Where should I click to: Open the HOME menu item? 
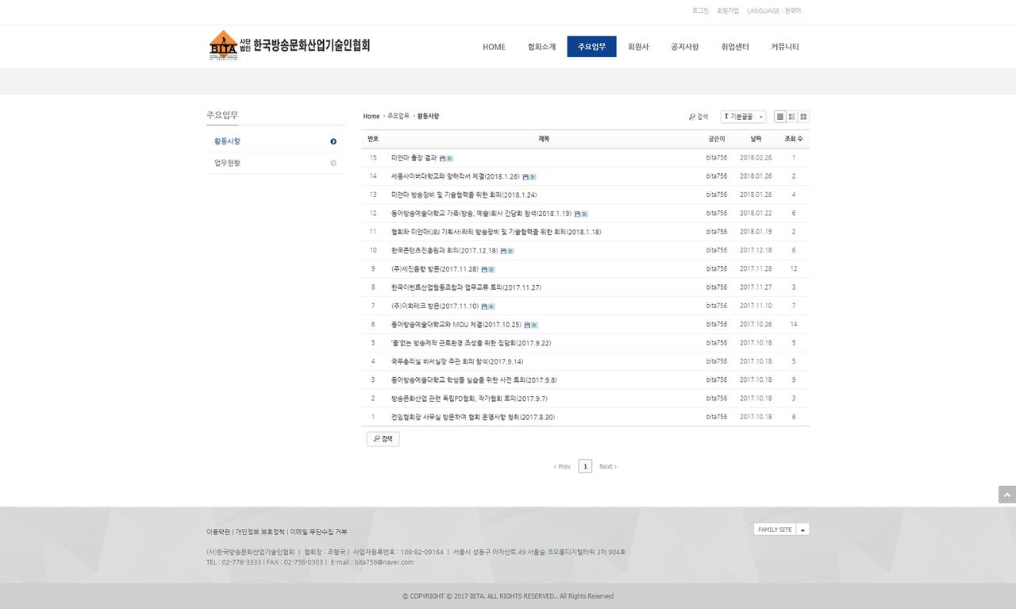tap(494, 47)
